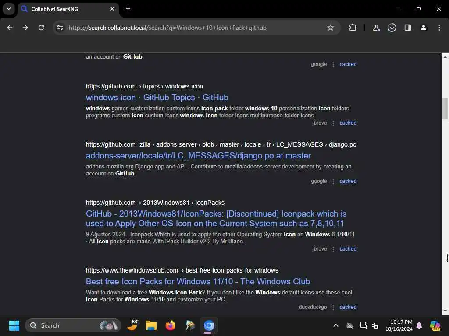Viewport: 449px width, 336px height.
Task: Open the tab search dropdown
Action: pyautogui.click(x=9, y=9)
